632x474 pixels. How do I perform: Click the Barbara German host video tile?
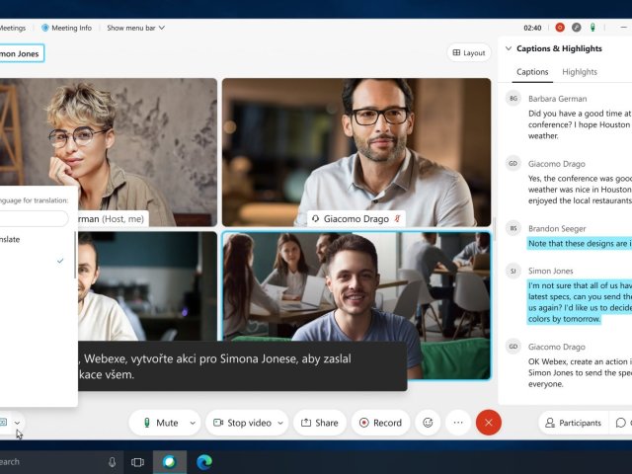(x=108, y=133)
